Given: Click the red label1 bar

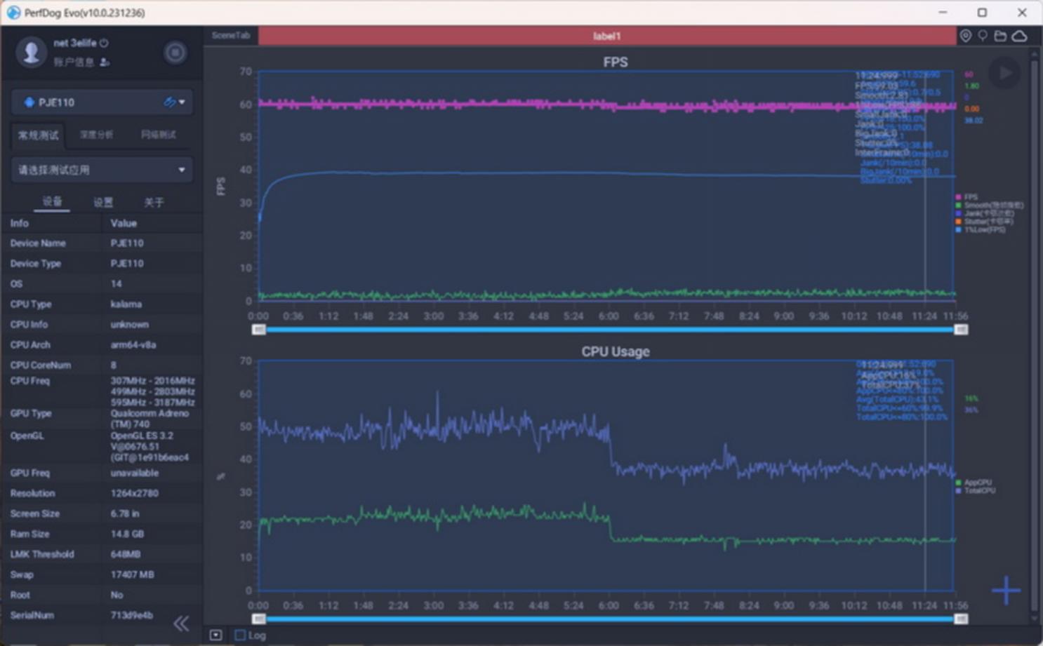Looking at the screenshot, I should tap(607, 36).
